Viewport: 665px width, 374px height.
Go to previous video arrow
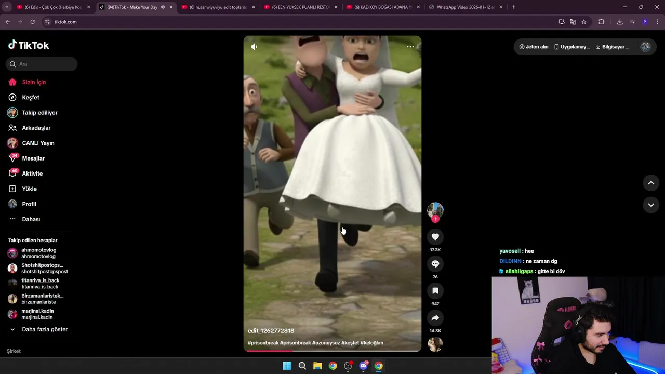[651, 183]
